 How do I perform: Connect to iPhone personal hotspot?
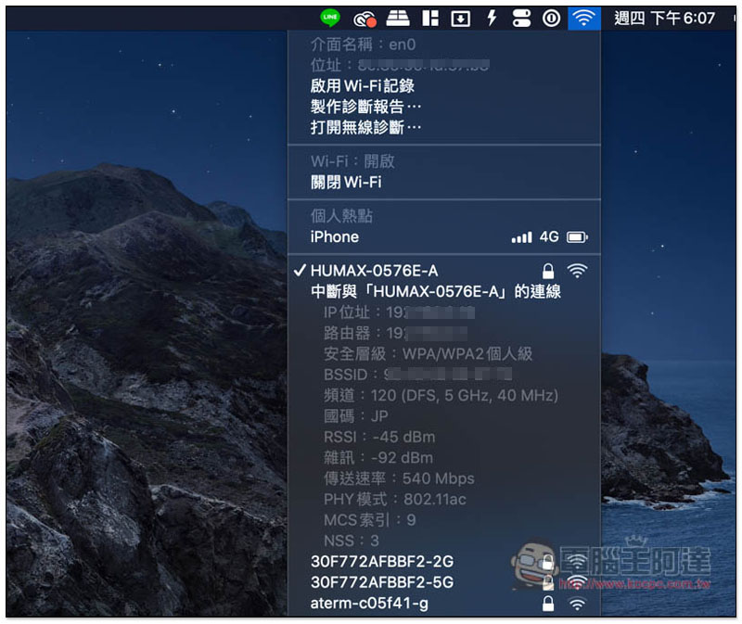pos(335,236)
